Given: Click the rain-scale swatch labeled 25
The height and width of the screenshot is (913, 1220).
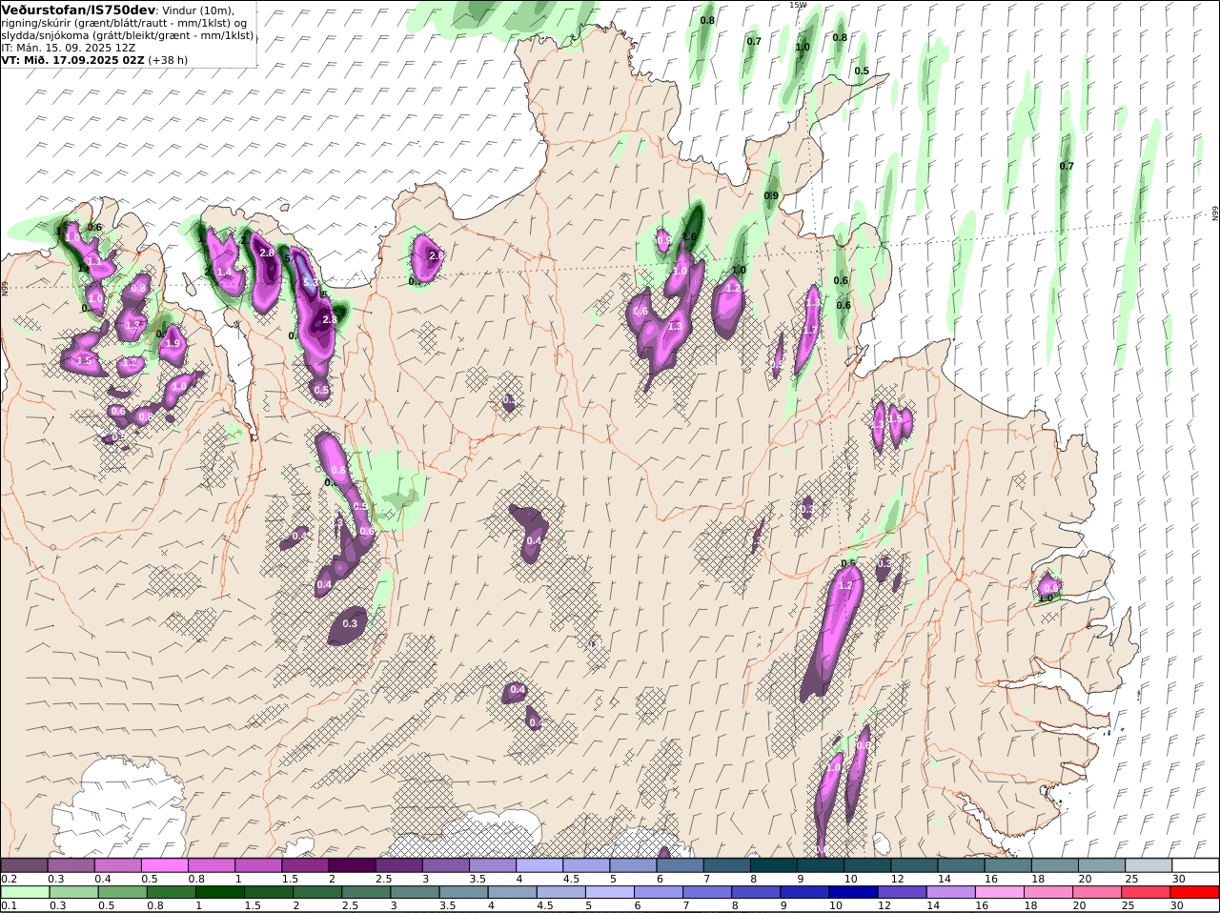Looking at the screenshot, I should tap(1146, 892).
